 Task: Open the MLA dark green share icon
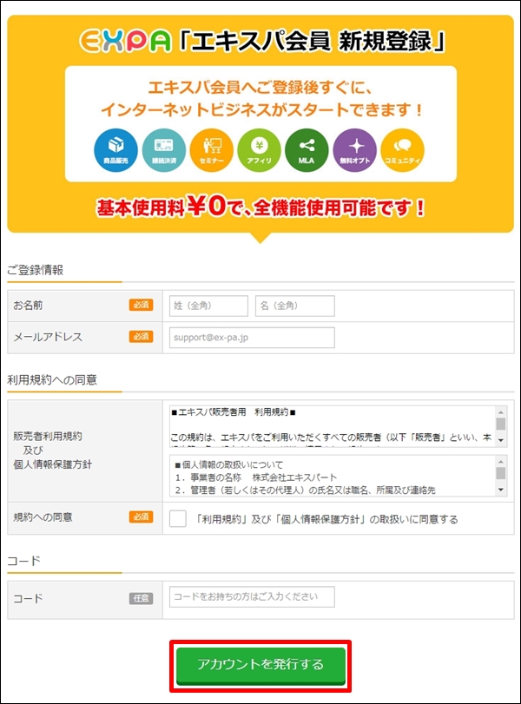pyautogui.click(x=307, y=150)
